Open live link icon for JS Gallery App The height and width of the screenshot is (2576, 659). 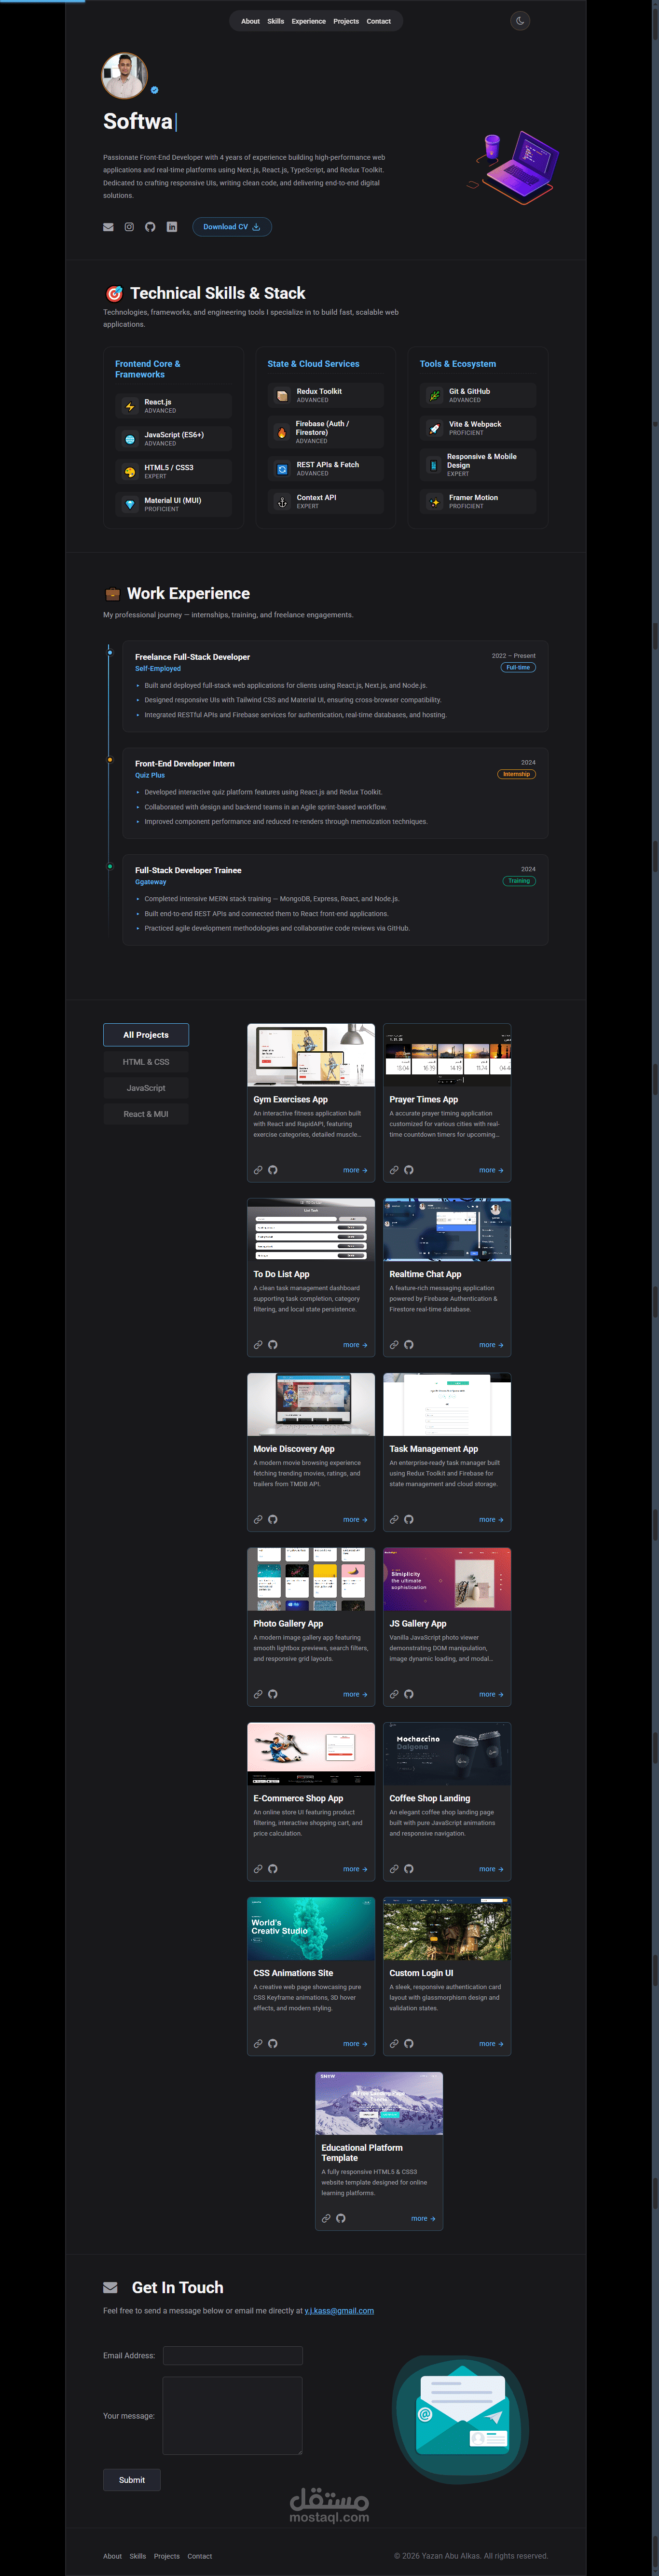pyautogui.click(x=394, y=1694)
